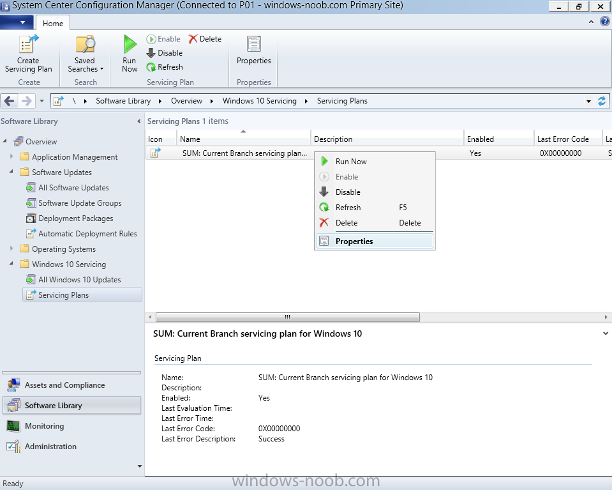Choose Disable from the context menu

375,192
